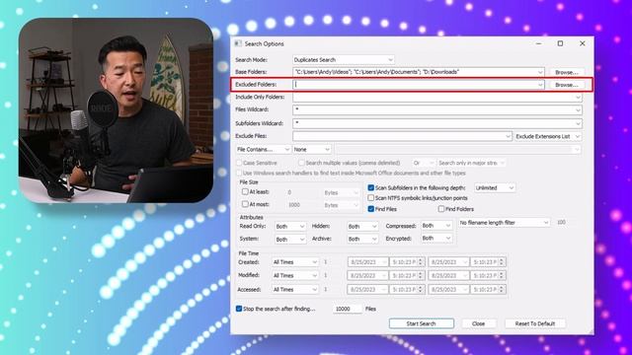Open the Archive attribute dropdown
The height and width of the screenshot is (355, 632).
tap(362, 239)
